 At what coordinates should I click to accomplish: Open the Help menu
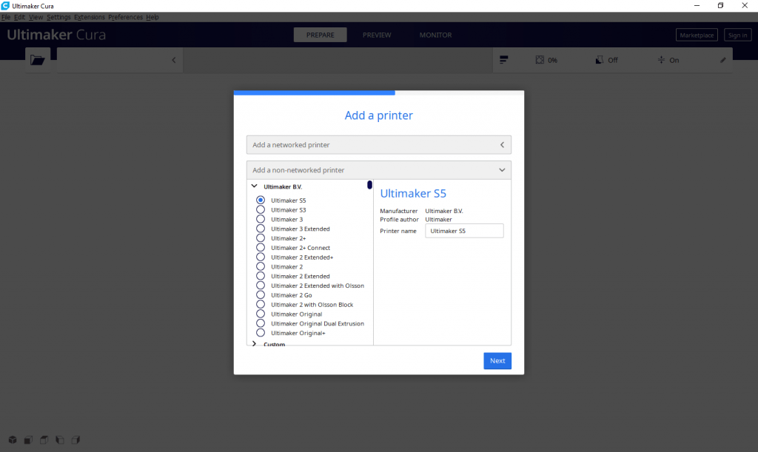point(152,17)
